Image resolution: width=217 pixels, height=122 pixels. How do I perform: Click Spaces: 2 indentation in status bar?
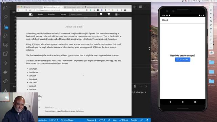click(x=92, y=120)
